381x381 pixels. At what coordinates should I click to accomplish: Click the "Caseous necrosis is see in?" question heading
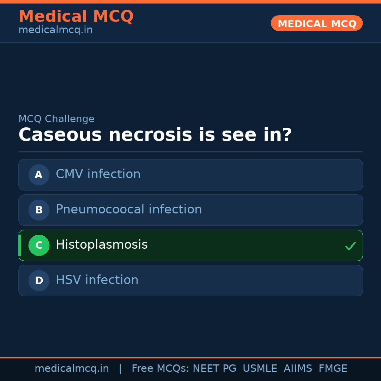point(155,135)
